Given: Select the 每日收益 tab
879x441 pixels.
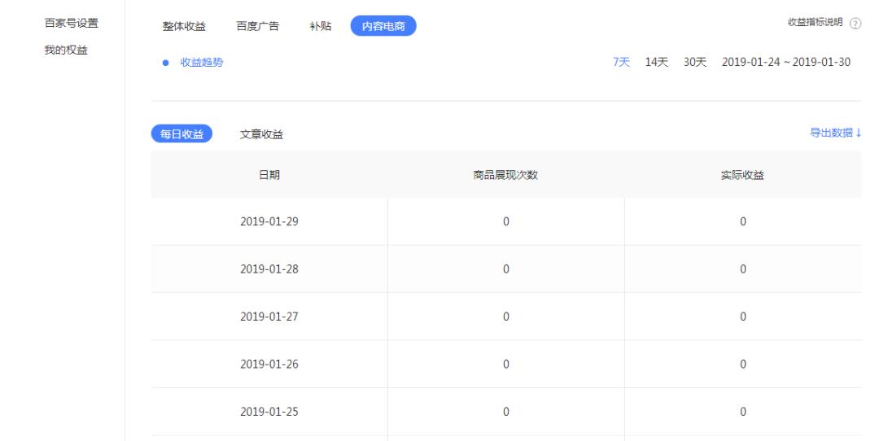Looking at the screenshot, I should (181, 134).
